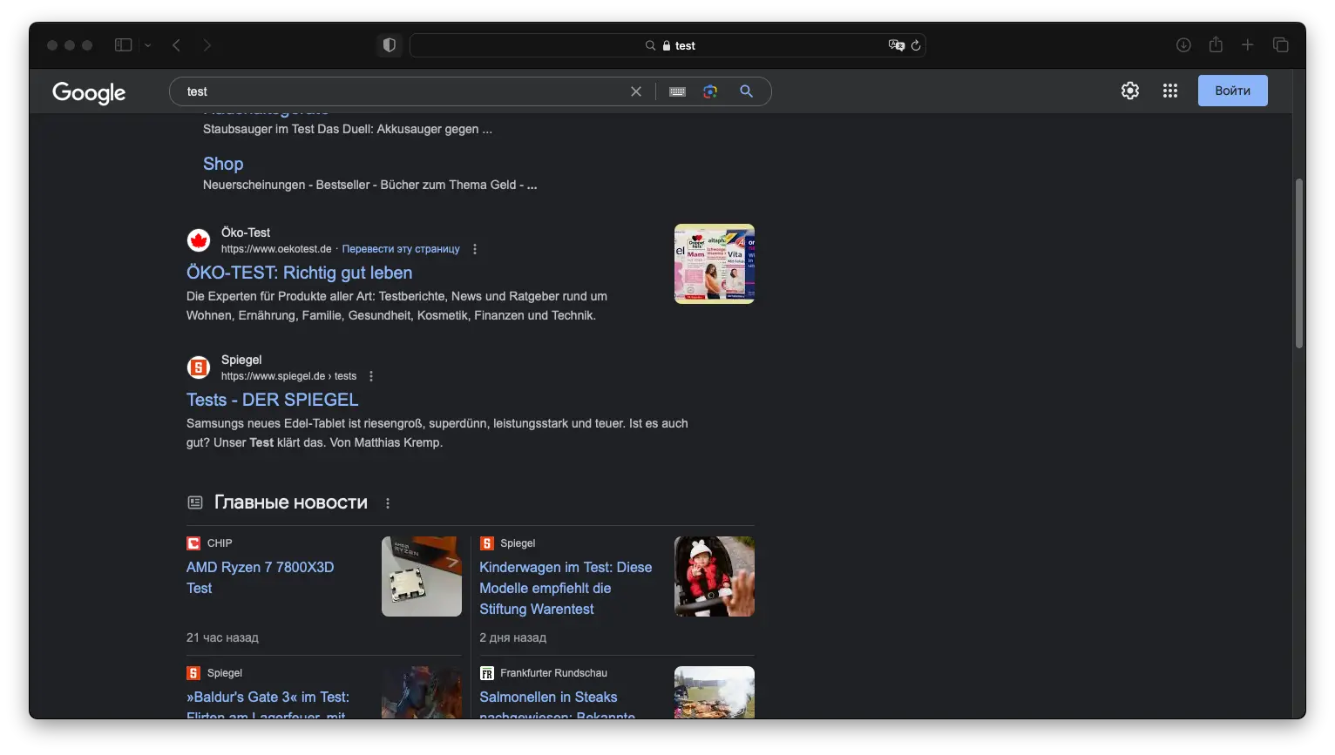Image resolution: width=1335 pixels, height=755 pixels.
Task: Open Google quick settings gear
Action: tap(1130, 91)
